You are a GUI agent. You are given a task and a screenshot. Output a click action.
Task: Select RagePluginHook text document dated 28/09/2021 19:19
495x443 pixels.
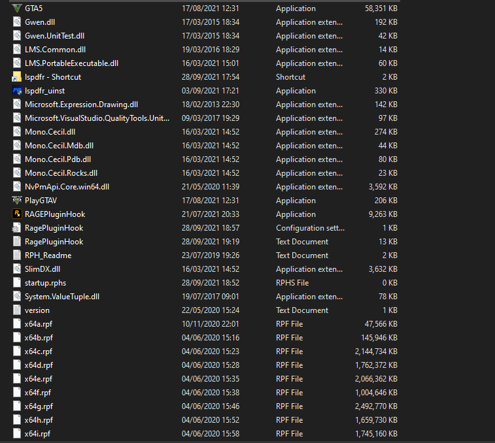coord(54,242)
